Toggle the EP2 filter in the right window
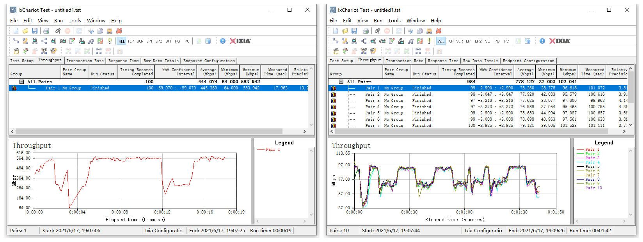This screenshot has width=643, height=242. (478, 41)
